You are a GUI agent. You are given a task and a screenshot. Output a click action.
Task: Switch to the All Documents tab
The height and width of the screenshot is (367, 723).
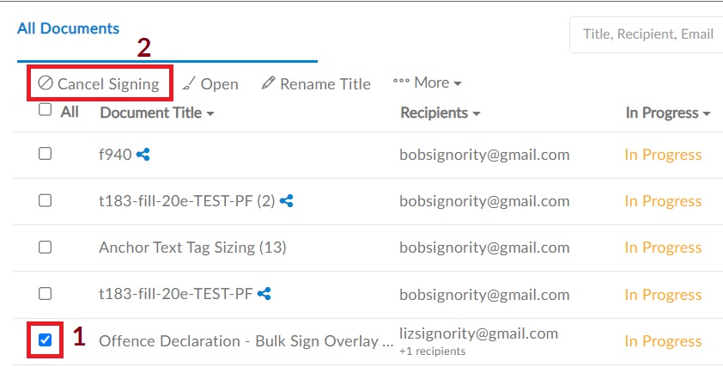pos(68,28)
